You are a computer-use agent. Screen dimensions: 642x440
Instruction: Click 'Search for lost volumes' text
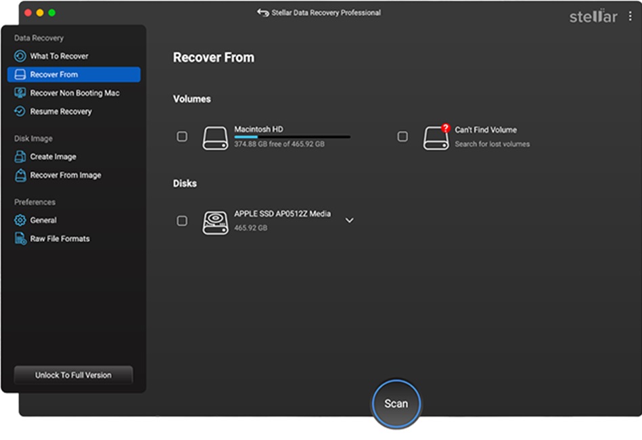click(492, 144)
